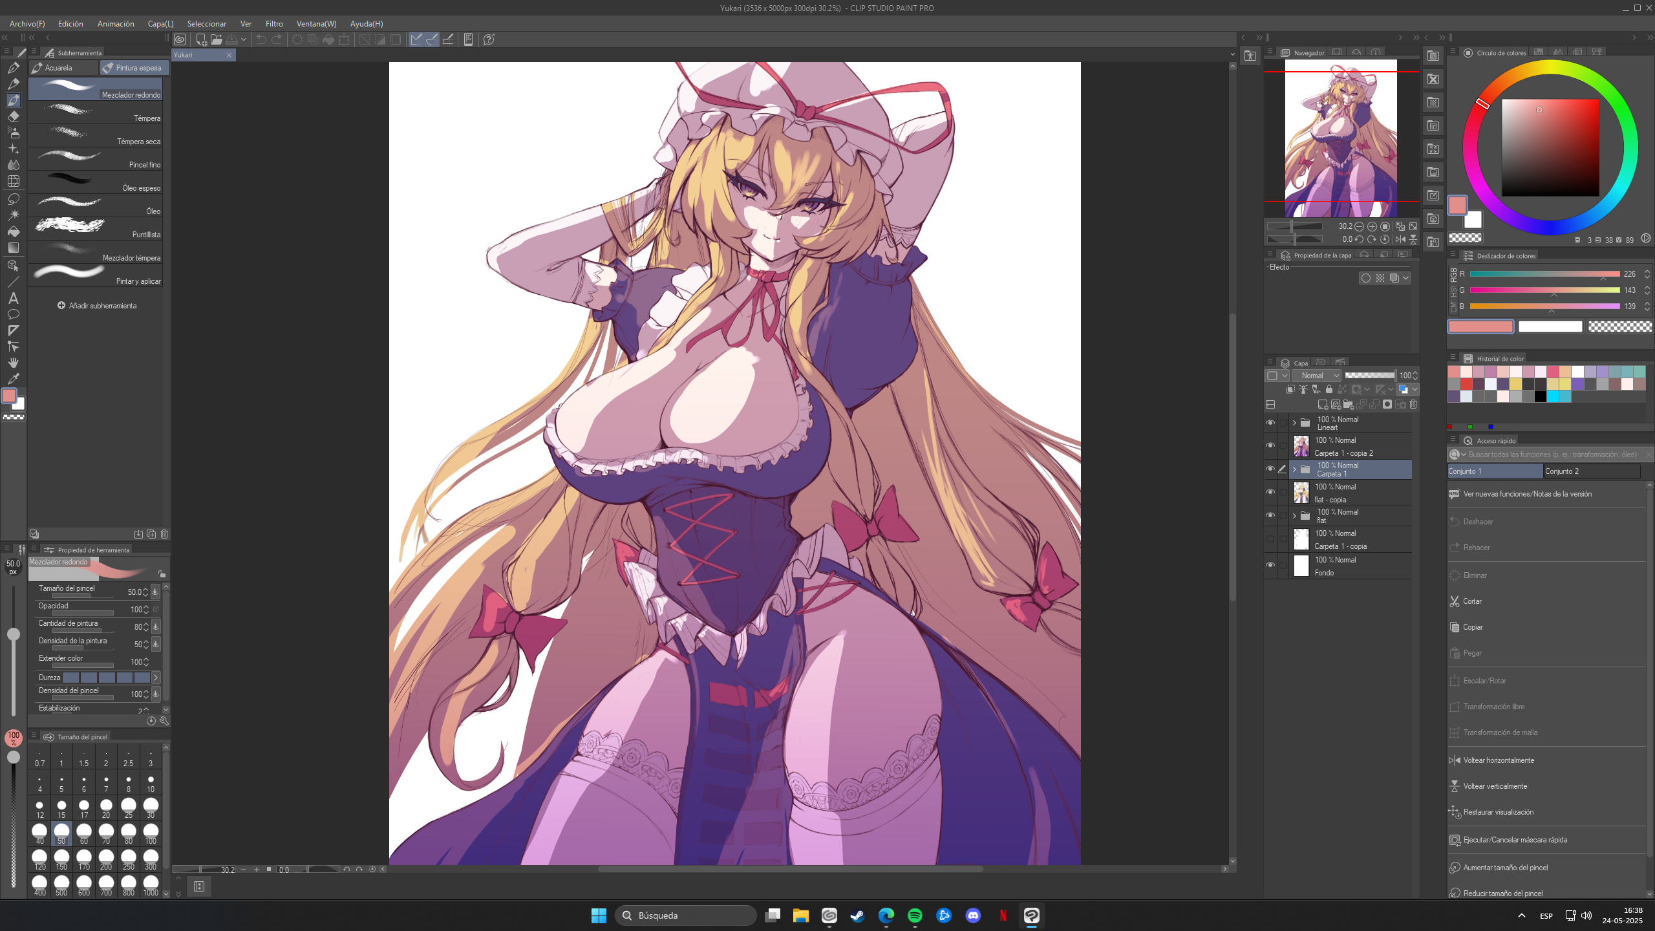Open the Dureza hardness expander arrow

tap(155, 678)
